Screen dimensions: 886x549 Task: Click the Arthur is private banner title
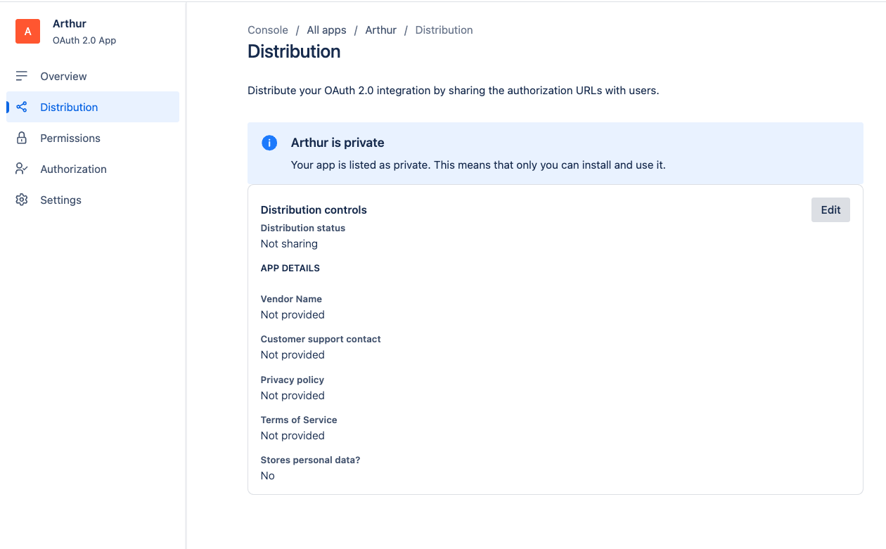[338, 143]
